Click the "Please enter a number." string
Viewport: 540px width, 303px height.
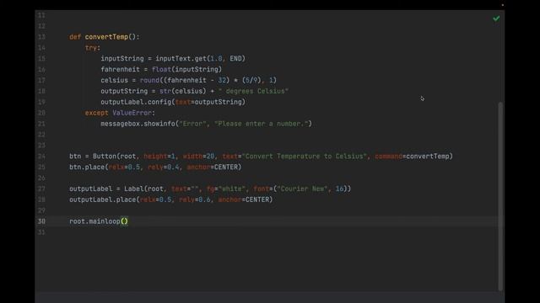click(x=261, y=124)
